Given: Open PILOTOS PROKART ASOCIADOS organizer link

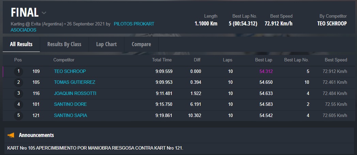Looking at the screenshot, I should [x=134, y=24].
